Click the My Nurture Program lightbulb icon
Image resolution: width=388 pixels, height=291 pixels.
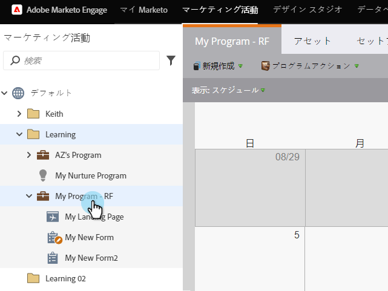[43, 175]
